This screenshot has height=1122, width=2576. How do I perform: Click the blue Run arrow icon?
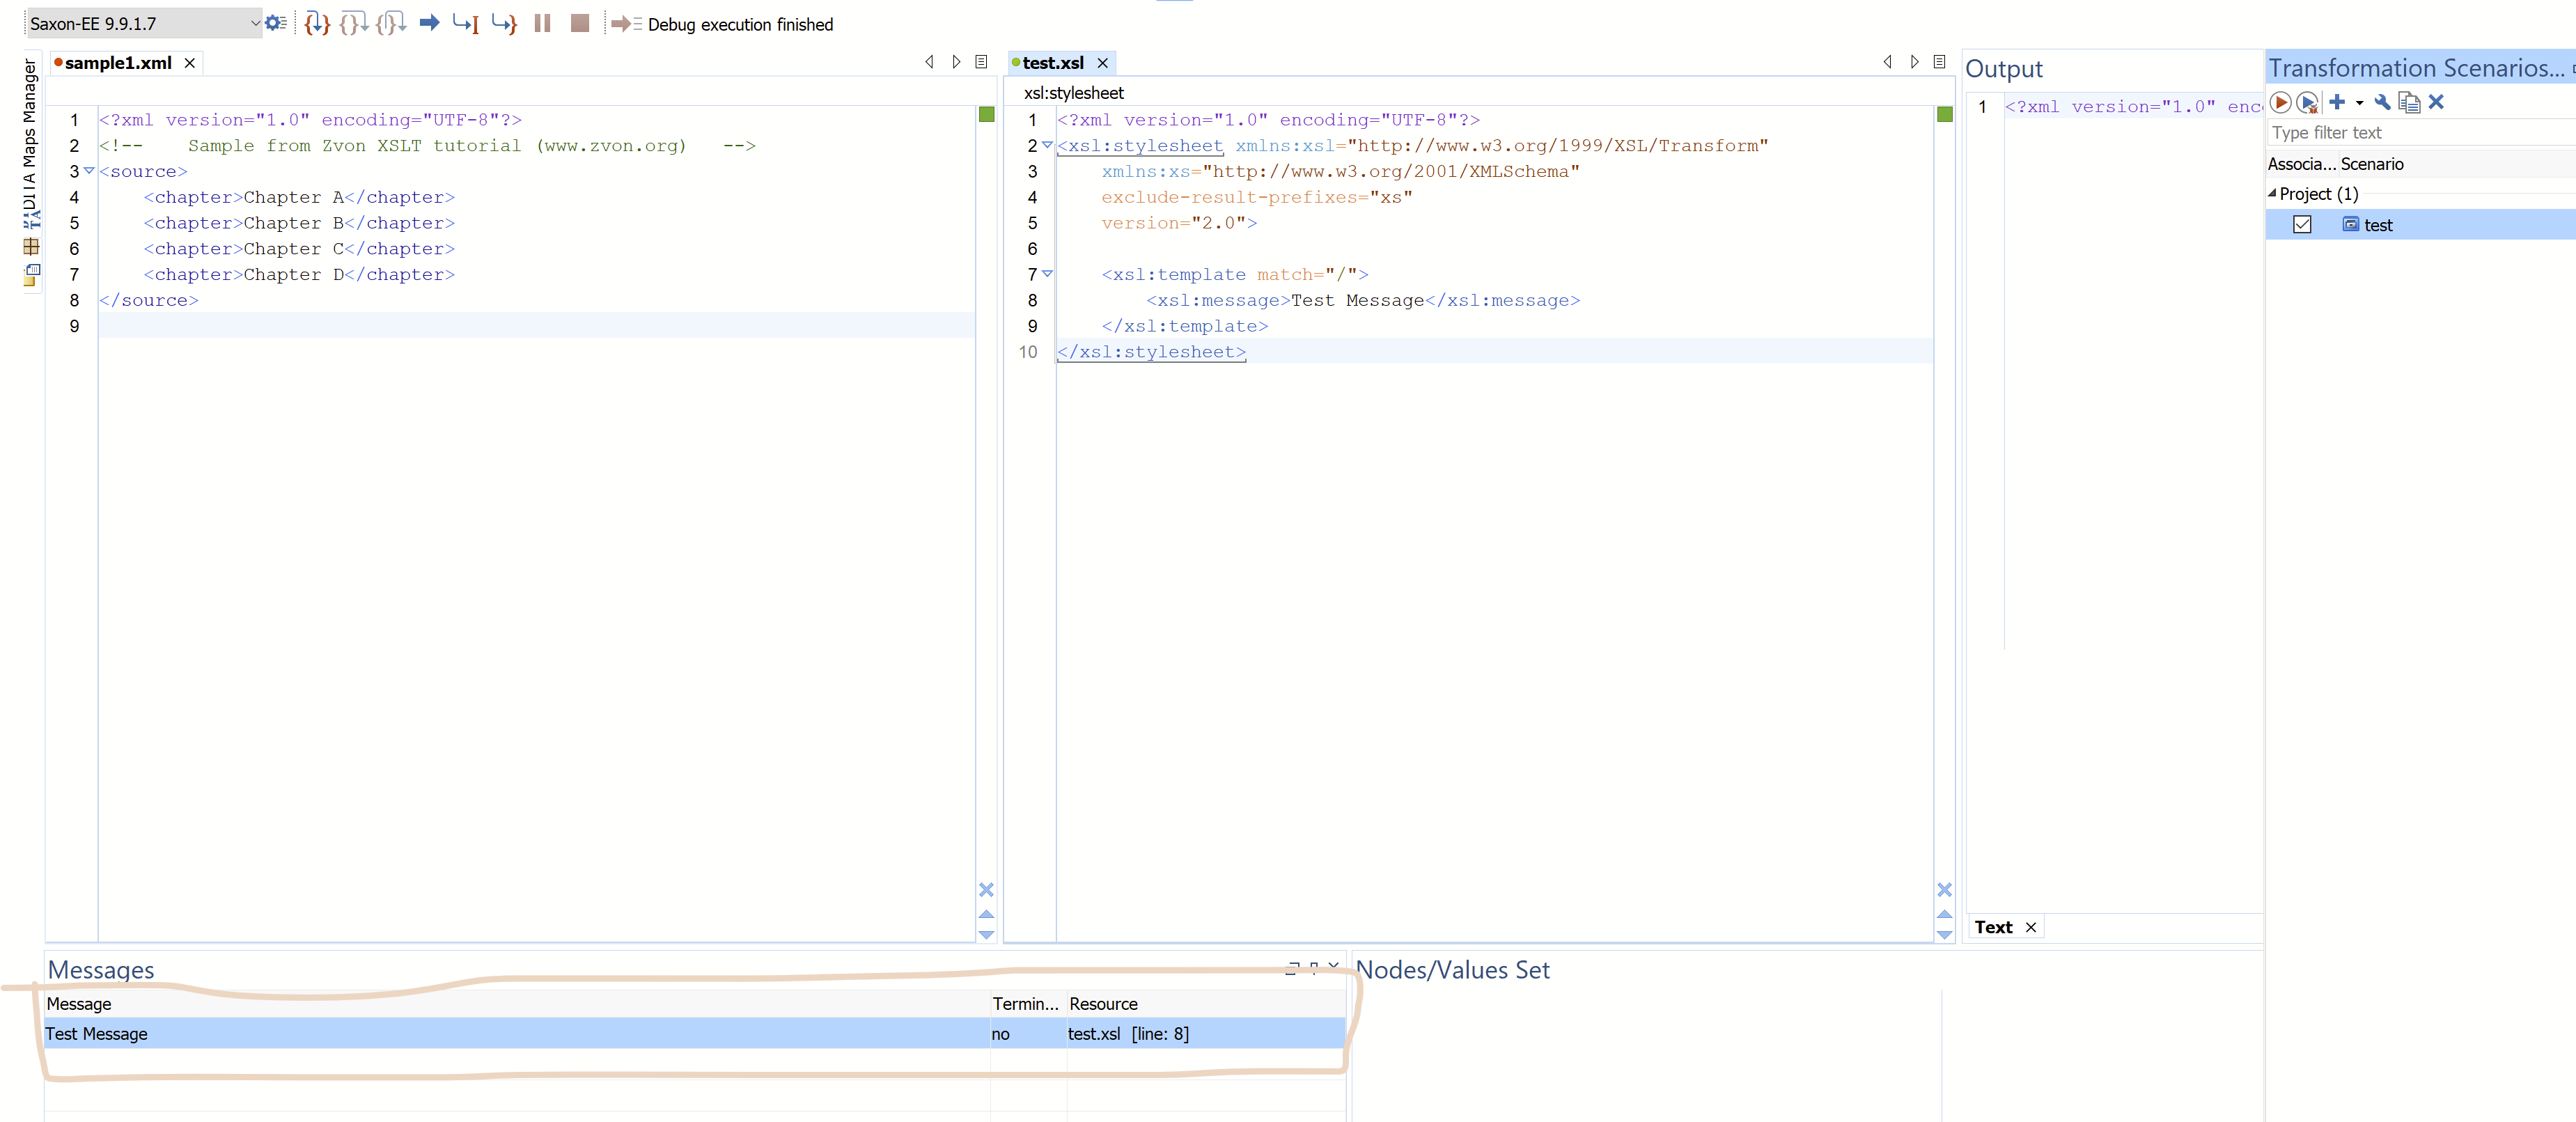point(429,23)
